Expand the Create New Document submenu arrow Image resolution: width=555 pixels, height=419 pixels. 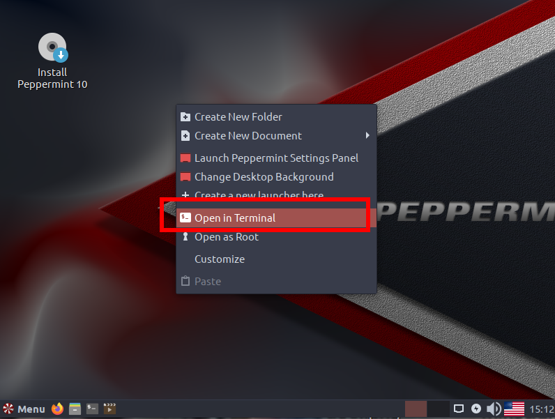point(367,135)
